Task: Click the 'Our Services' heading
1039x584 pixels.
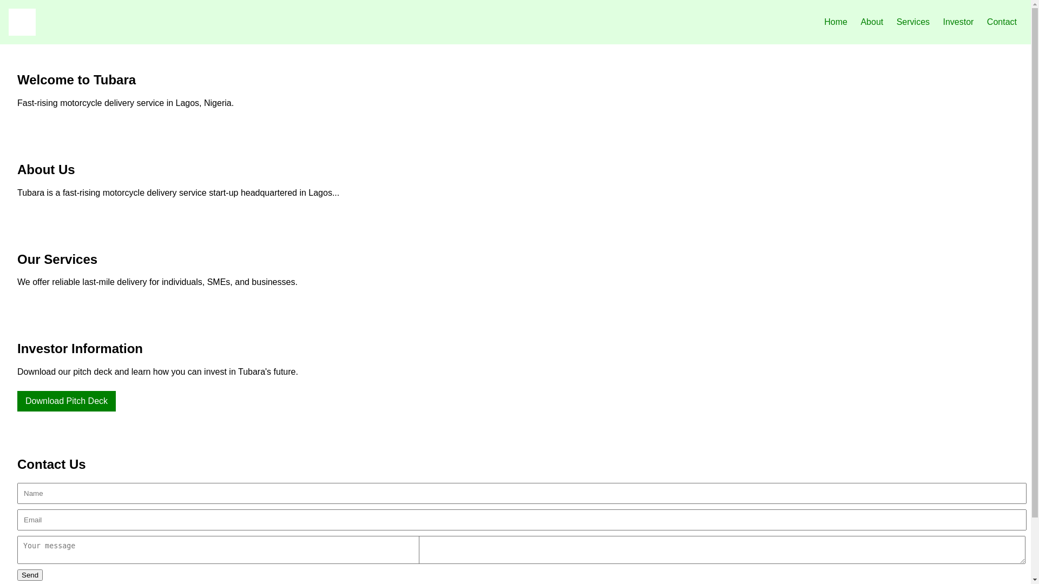Action: point(57,260)
